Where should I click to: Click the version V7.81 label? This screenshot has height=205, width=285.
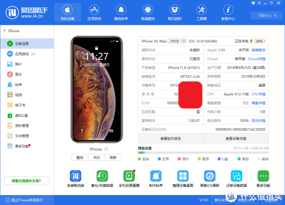(204, 200)
